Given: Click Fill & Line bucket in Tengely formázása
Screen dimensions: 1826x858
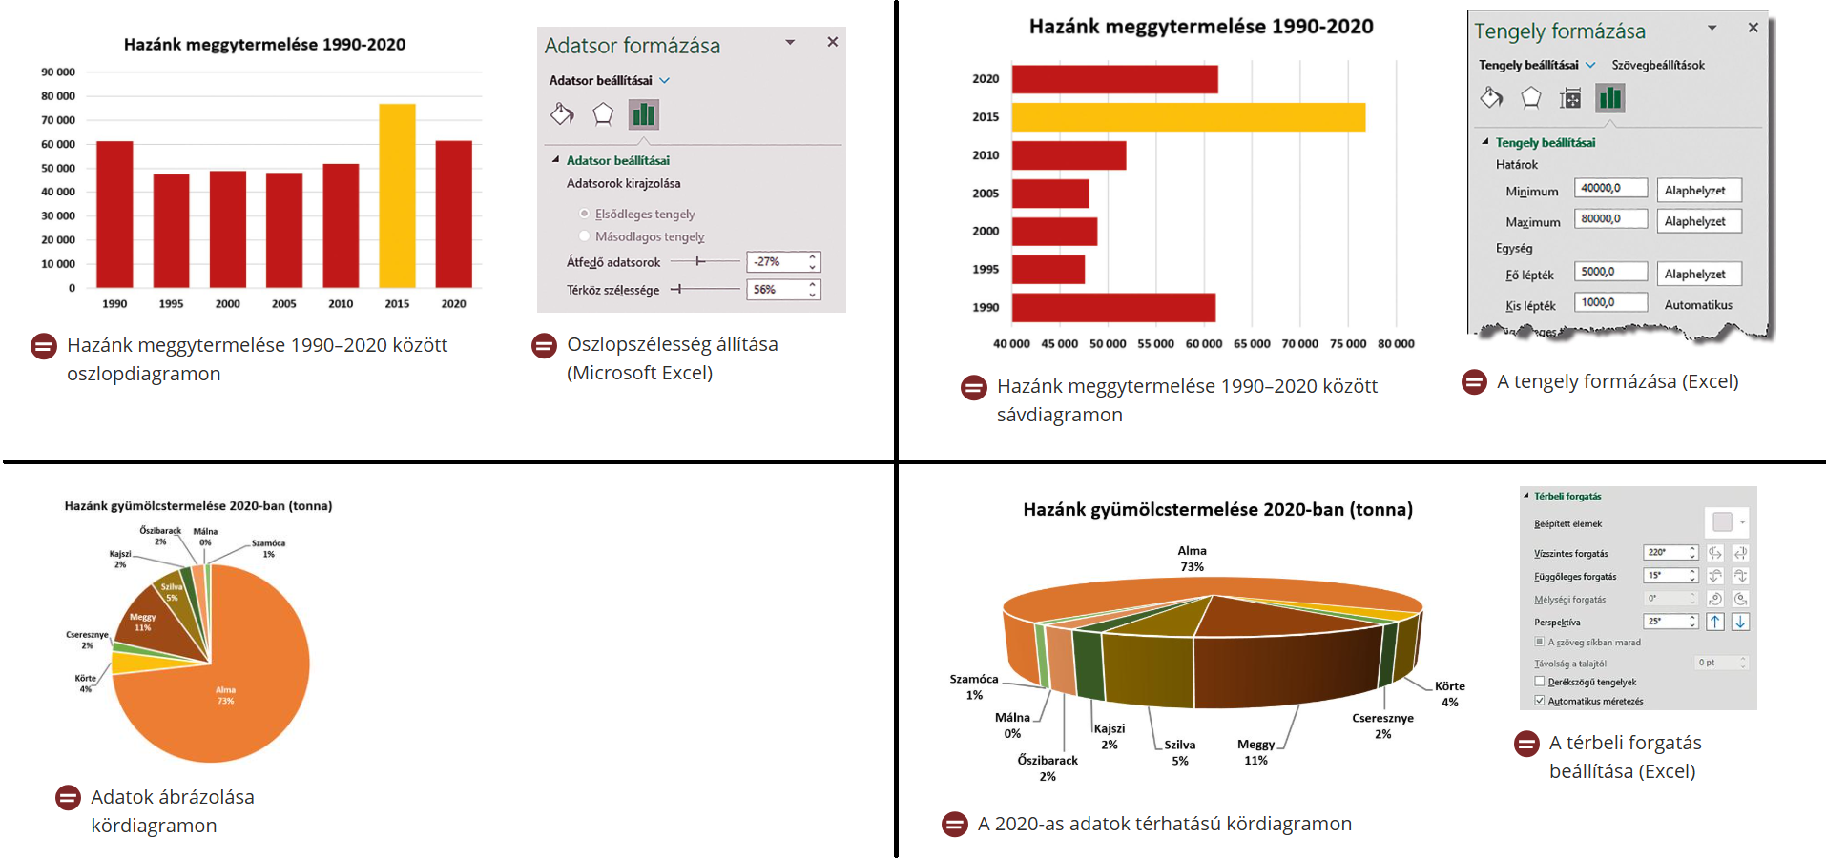Looking at the screenshot, I should (1491, 98).
